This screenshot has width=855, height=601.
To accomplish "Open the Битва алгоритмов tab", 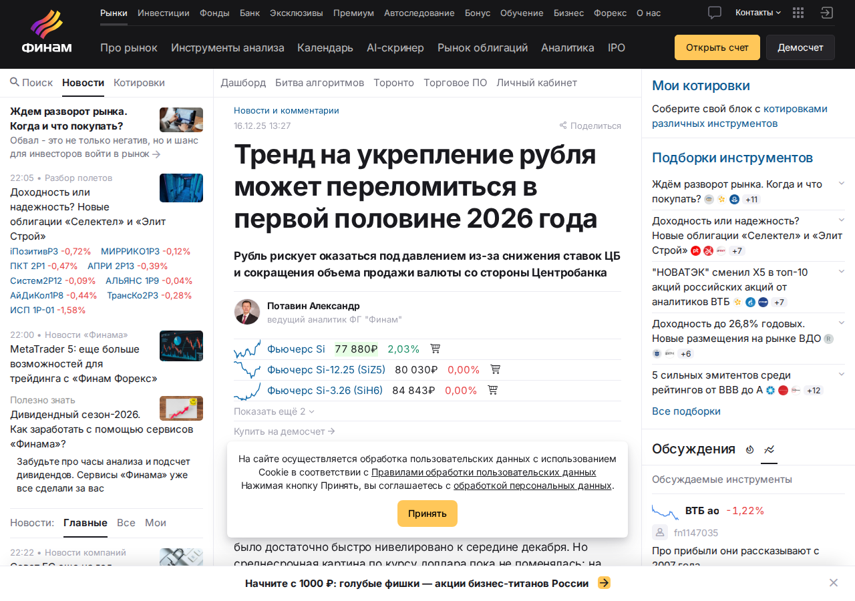I will 319,83.
